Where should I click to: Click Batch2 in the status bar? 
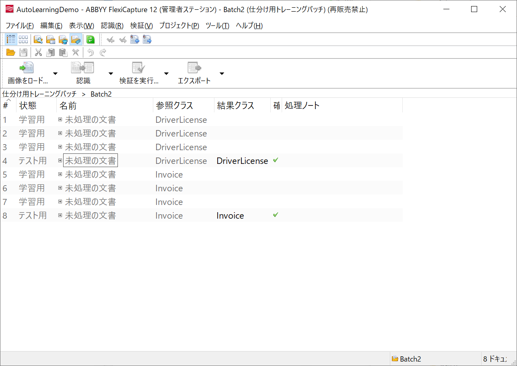pos(410,359)
